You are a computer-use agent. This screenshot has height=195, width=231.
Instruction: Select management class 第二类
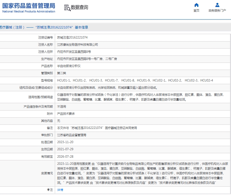coord(62,73)
